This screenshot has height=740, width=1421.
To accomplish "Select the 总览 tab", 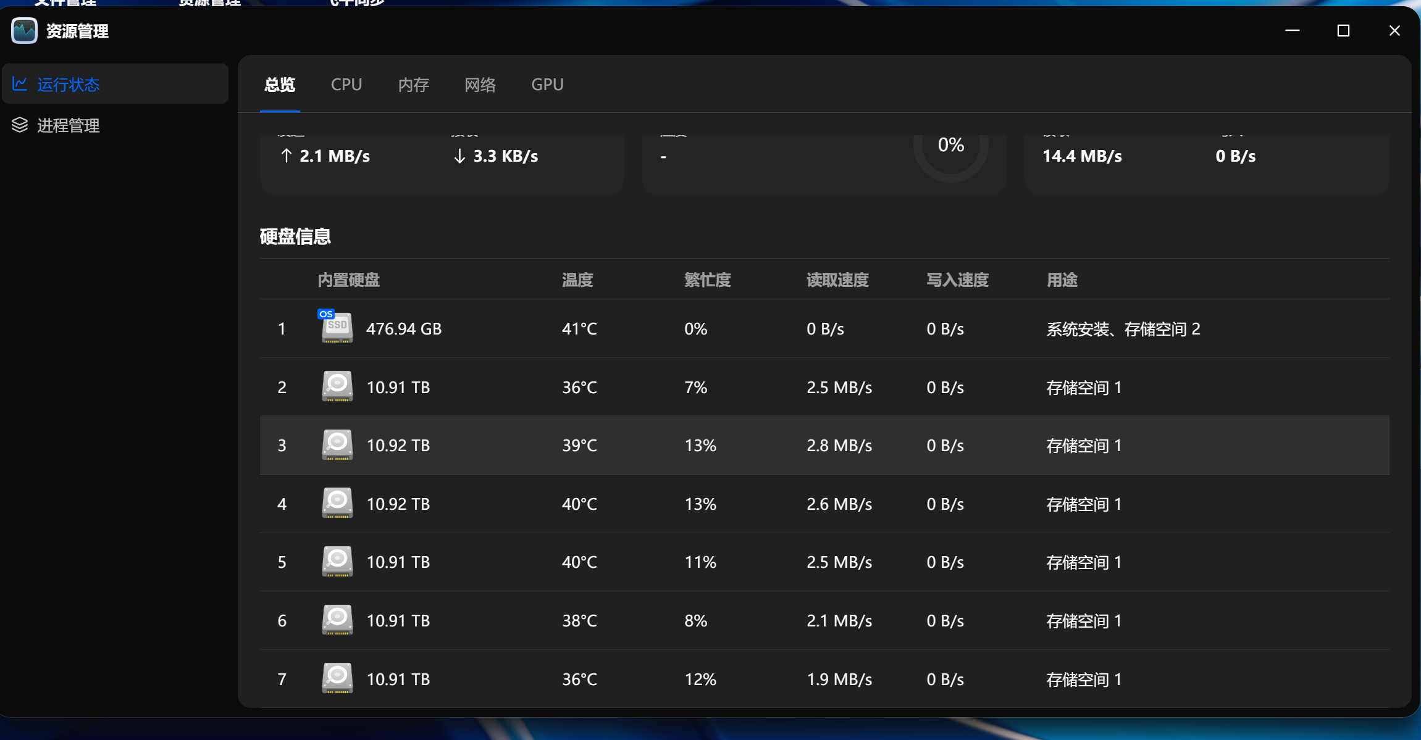I will (x=280, y=84).
